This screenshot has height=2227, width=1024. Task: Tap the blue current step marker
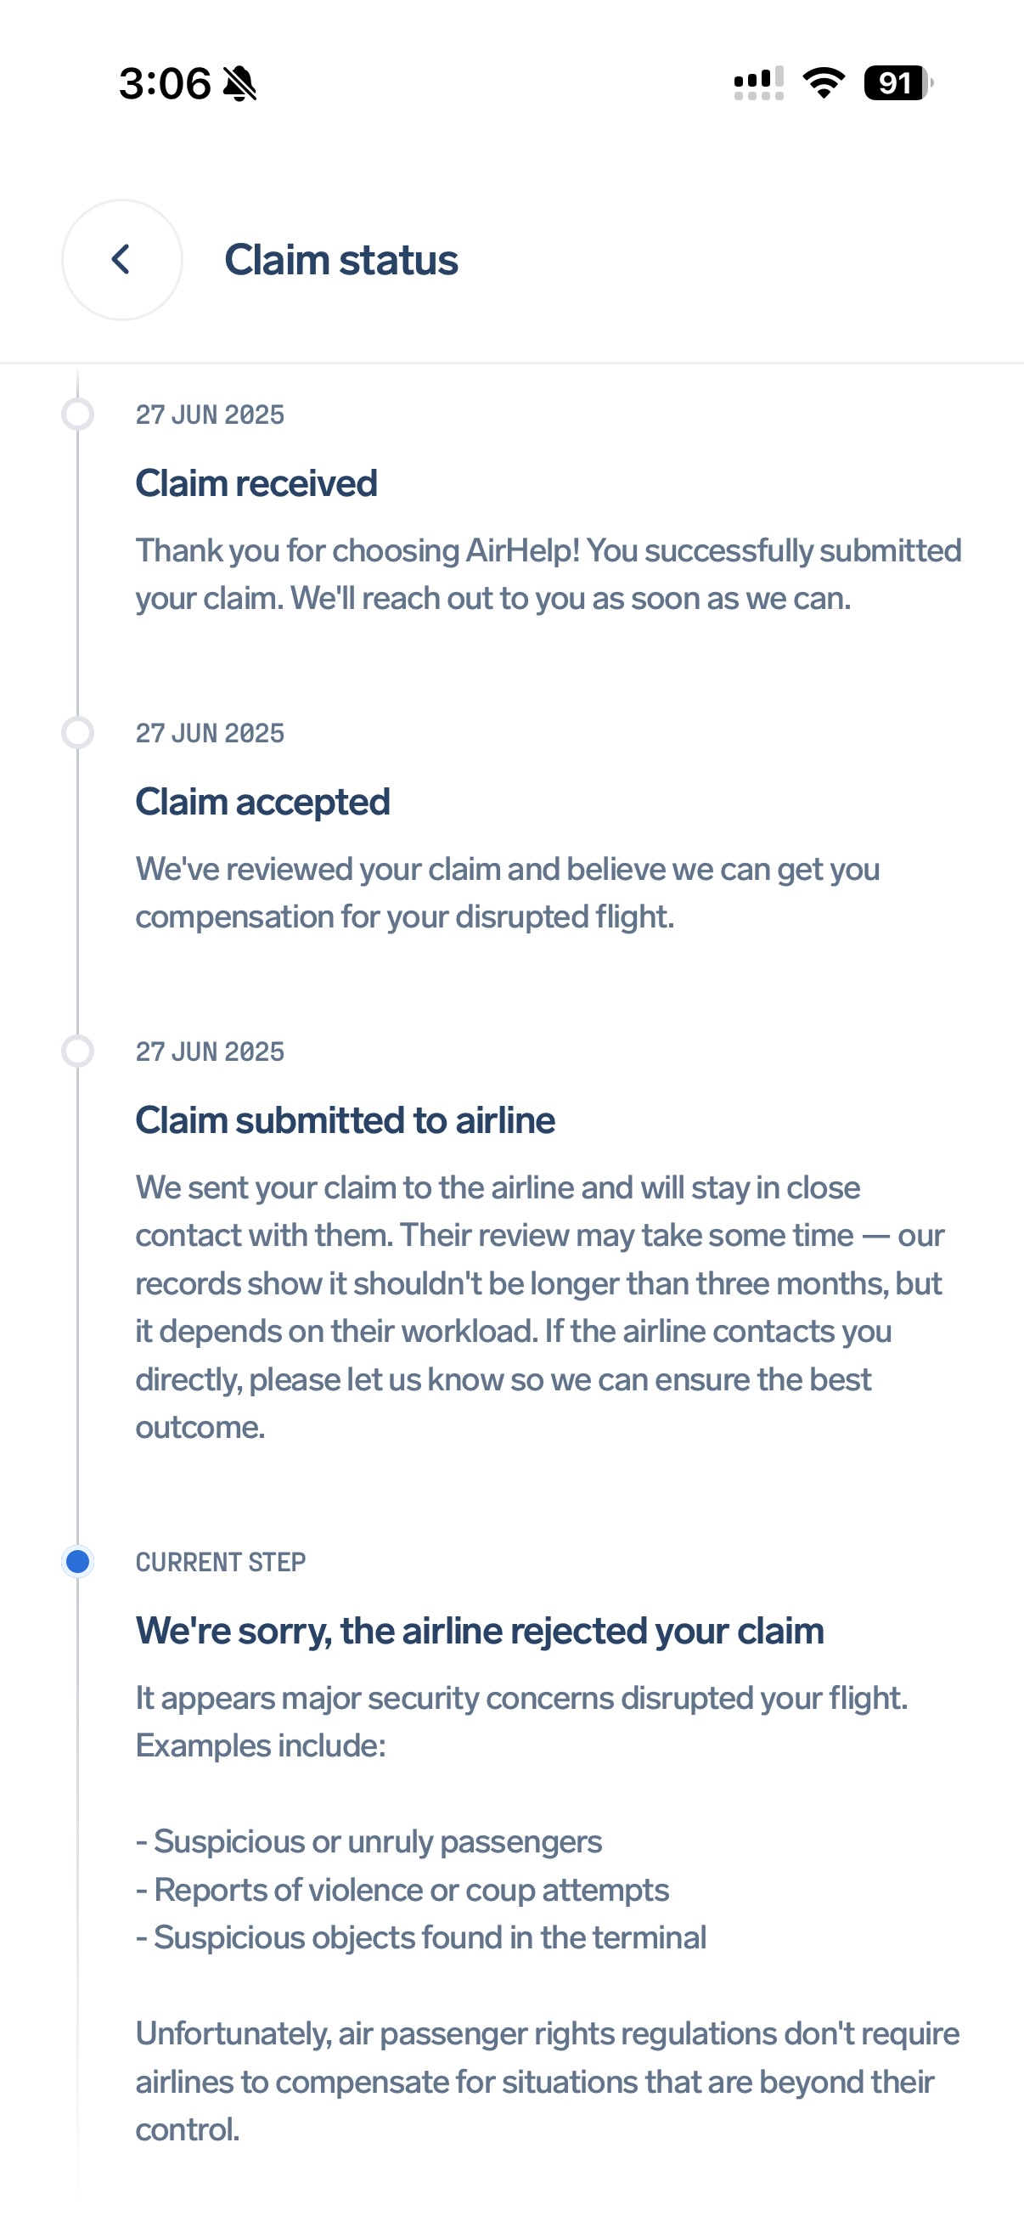(x=78, y=1561)
